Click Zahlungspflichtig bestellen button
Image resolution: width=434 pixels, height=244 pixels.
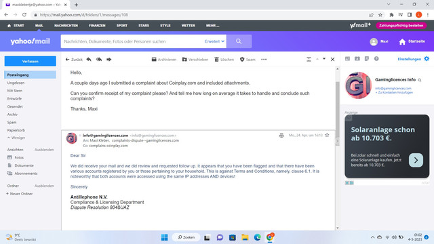click(x=401, y=26)
